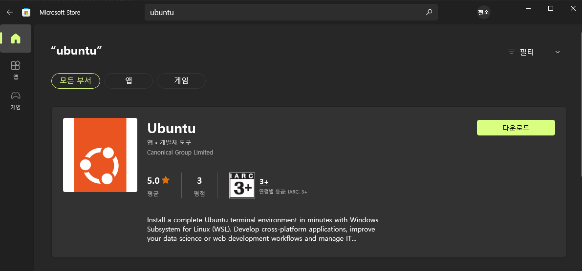Click the 연령별 등급: IARC. 3+ text
The image size is (582, 271).
pos(283,192)
